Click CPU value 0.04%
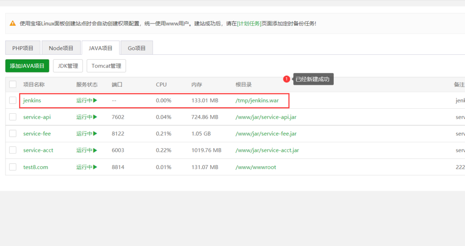The image size is (465, 246). coord(163,117)
